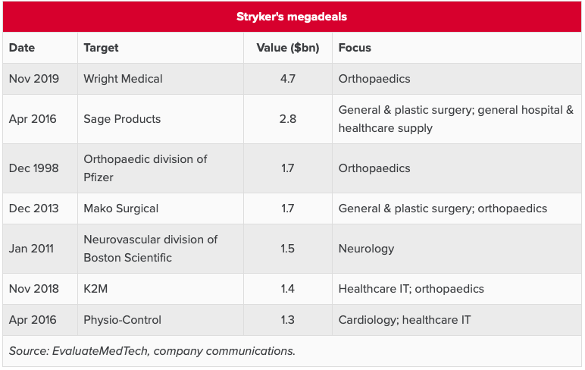The width and height of the screenshot is (585, 370).
Task: Click the Orthopaedic division of Pfizer cell
Action: (x=145, y=168)
